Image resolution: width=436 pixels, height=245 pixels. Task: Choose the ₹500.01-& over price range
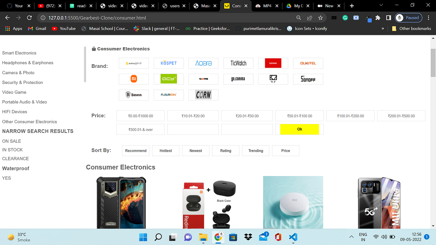tap(141, 129)
